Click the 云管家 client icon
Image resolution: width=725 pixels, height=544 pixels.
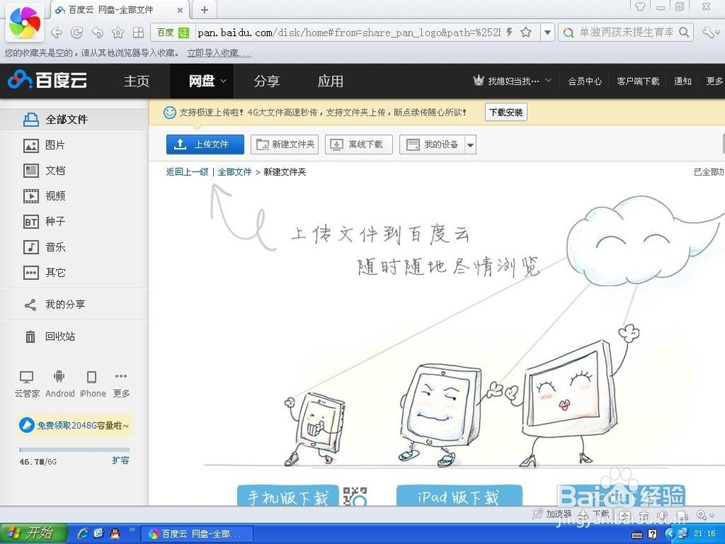point(27,376)
